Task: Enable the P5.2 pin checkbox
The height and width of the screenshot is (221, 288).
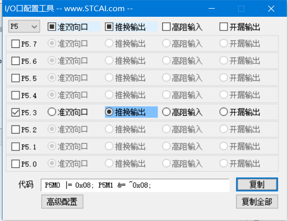Action: click(x=15, y=130)
